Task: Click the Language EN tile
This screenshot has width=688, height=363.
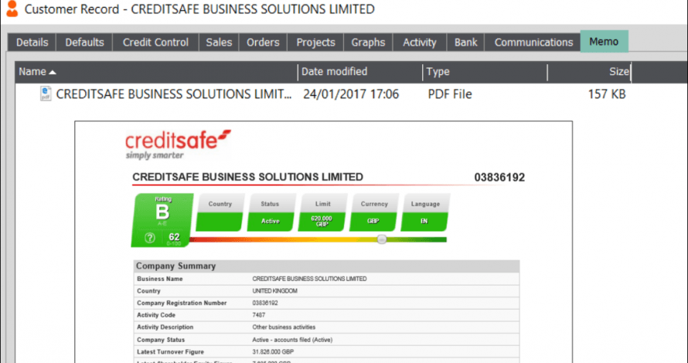Action: click(425, 212)
